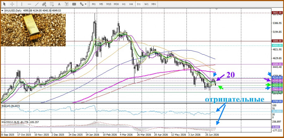Viewport: 284px width, 138px height.
Task: Choose the Fibonacci retracement tool
Action: coord(52,4)
